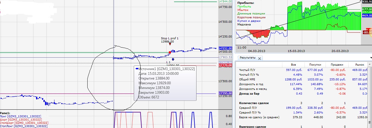Image resolution: width=372 pixels, height=128 pixels.
Task: Click the red Убыток legend entry
Action: (x=244, y=10)
